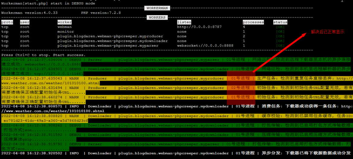The width and height of the screenshot is (353, 159).
Task: Click the 'Press Ctrl+C to stop' line
Action: pos(43,55)
